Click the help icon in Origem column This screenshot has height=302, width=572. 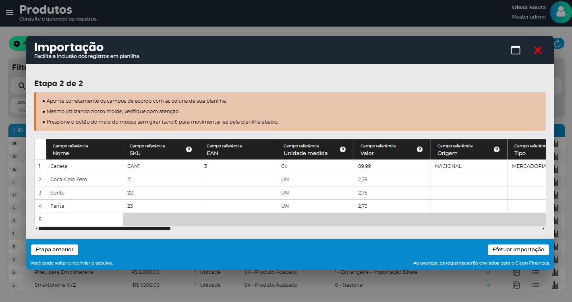[x=497, y=149]
